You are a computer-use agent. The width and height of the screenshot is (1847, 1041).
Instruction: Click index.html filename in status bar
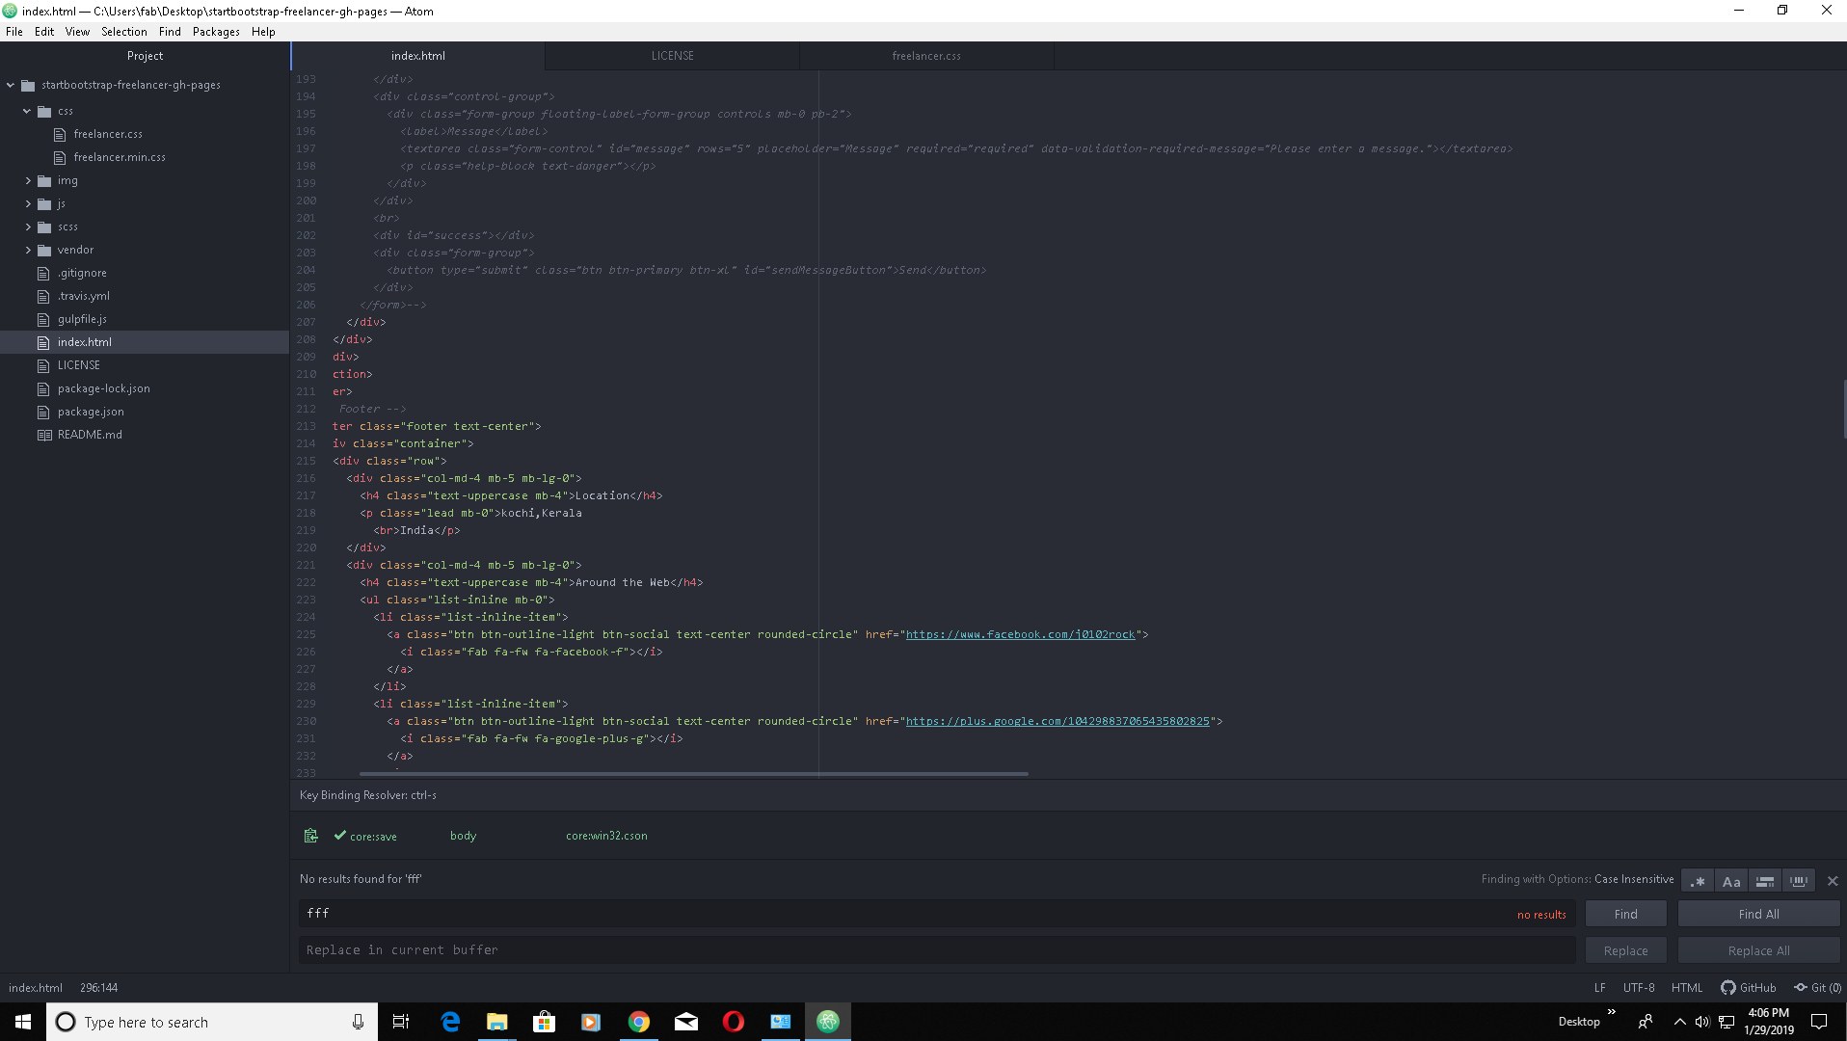point(36,988)
